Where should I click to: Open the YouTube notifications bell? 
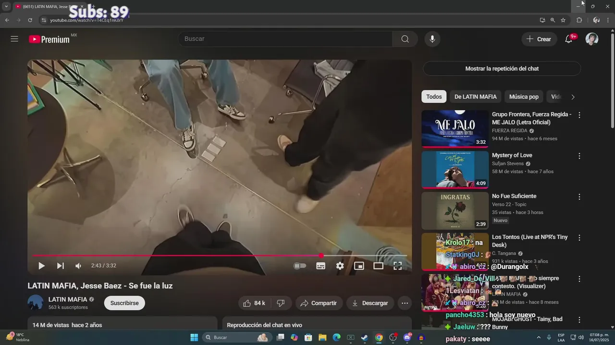click(569, 39)
